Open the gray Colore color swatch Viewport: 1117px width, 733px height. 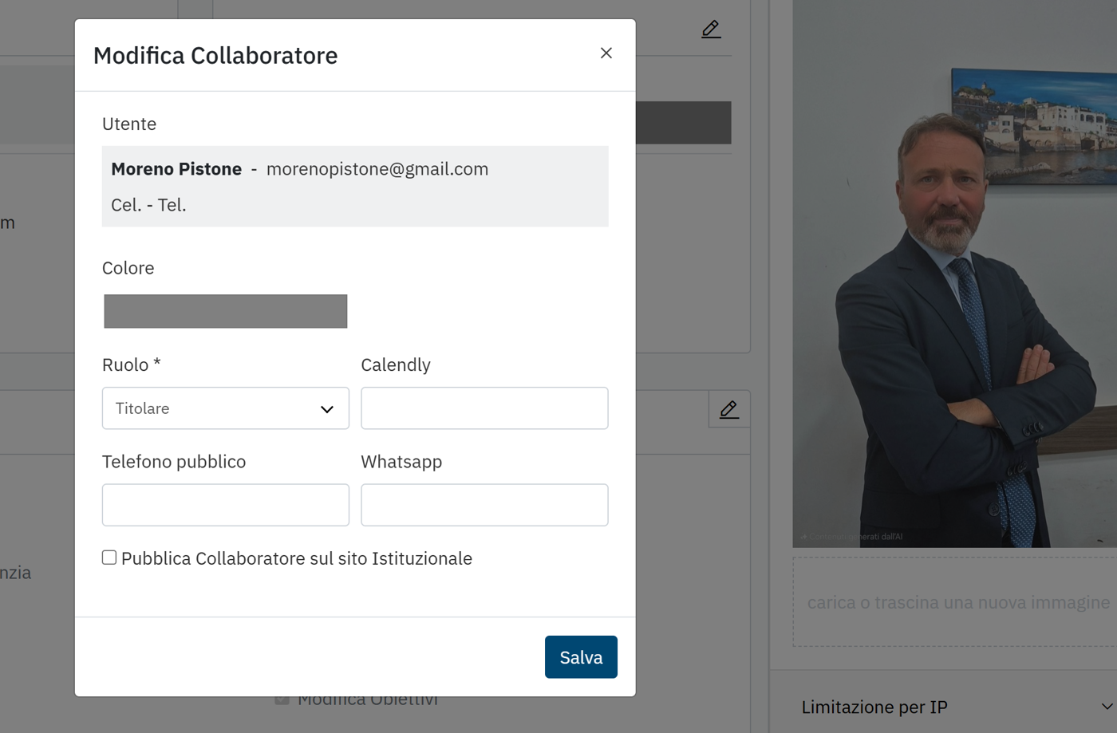coord(225,311)
